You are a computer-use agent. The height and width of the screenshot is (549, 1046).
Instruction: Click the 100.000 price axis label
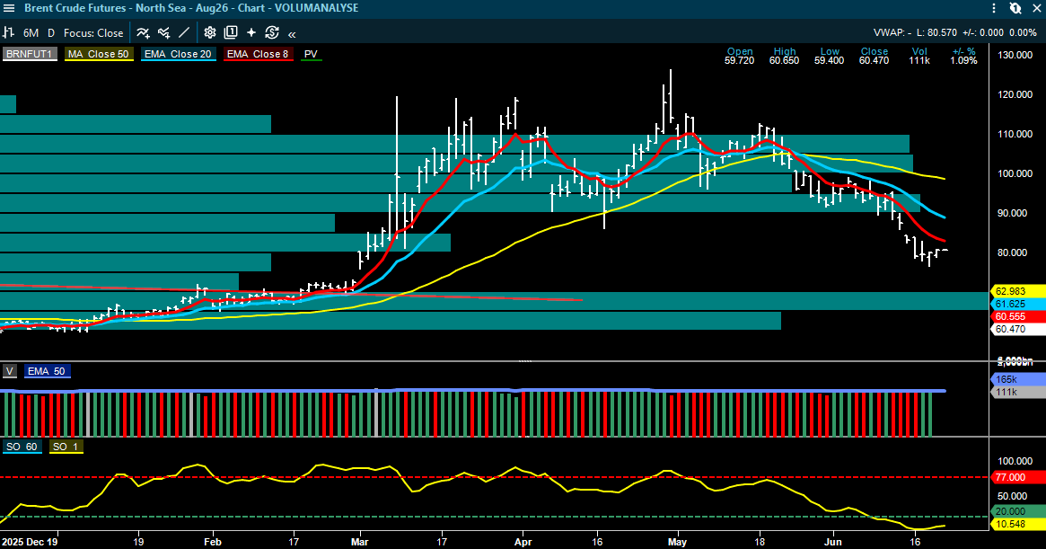tap(1015, 173)
